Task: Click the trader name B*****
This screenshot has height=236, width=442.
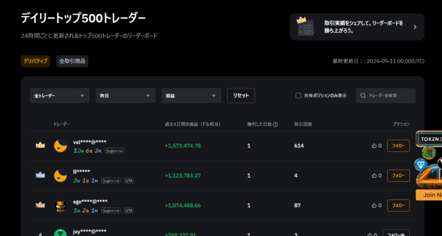Action: tap(81, 171)
